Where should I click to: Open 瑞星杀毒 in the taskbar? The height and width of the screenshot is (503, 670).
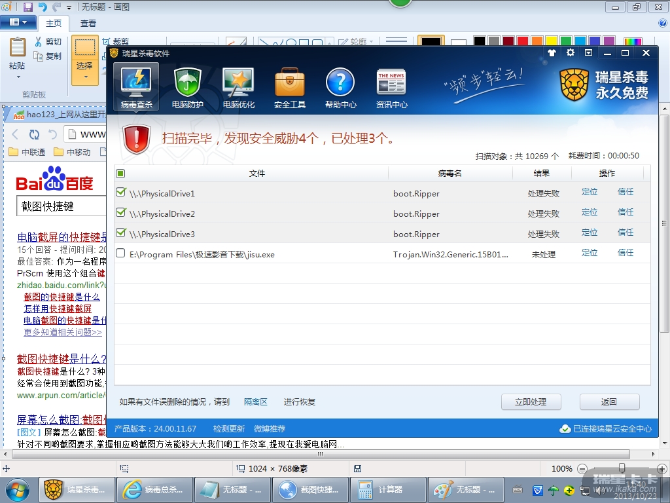click(x=77, y=490)
